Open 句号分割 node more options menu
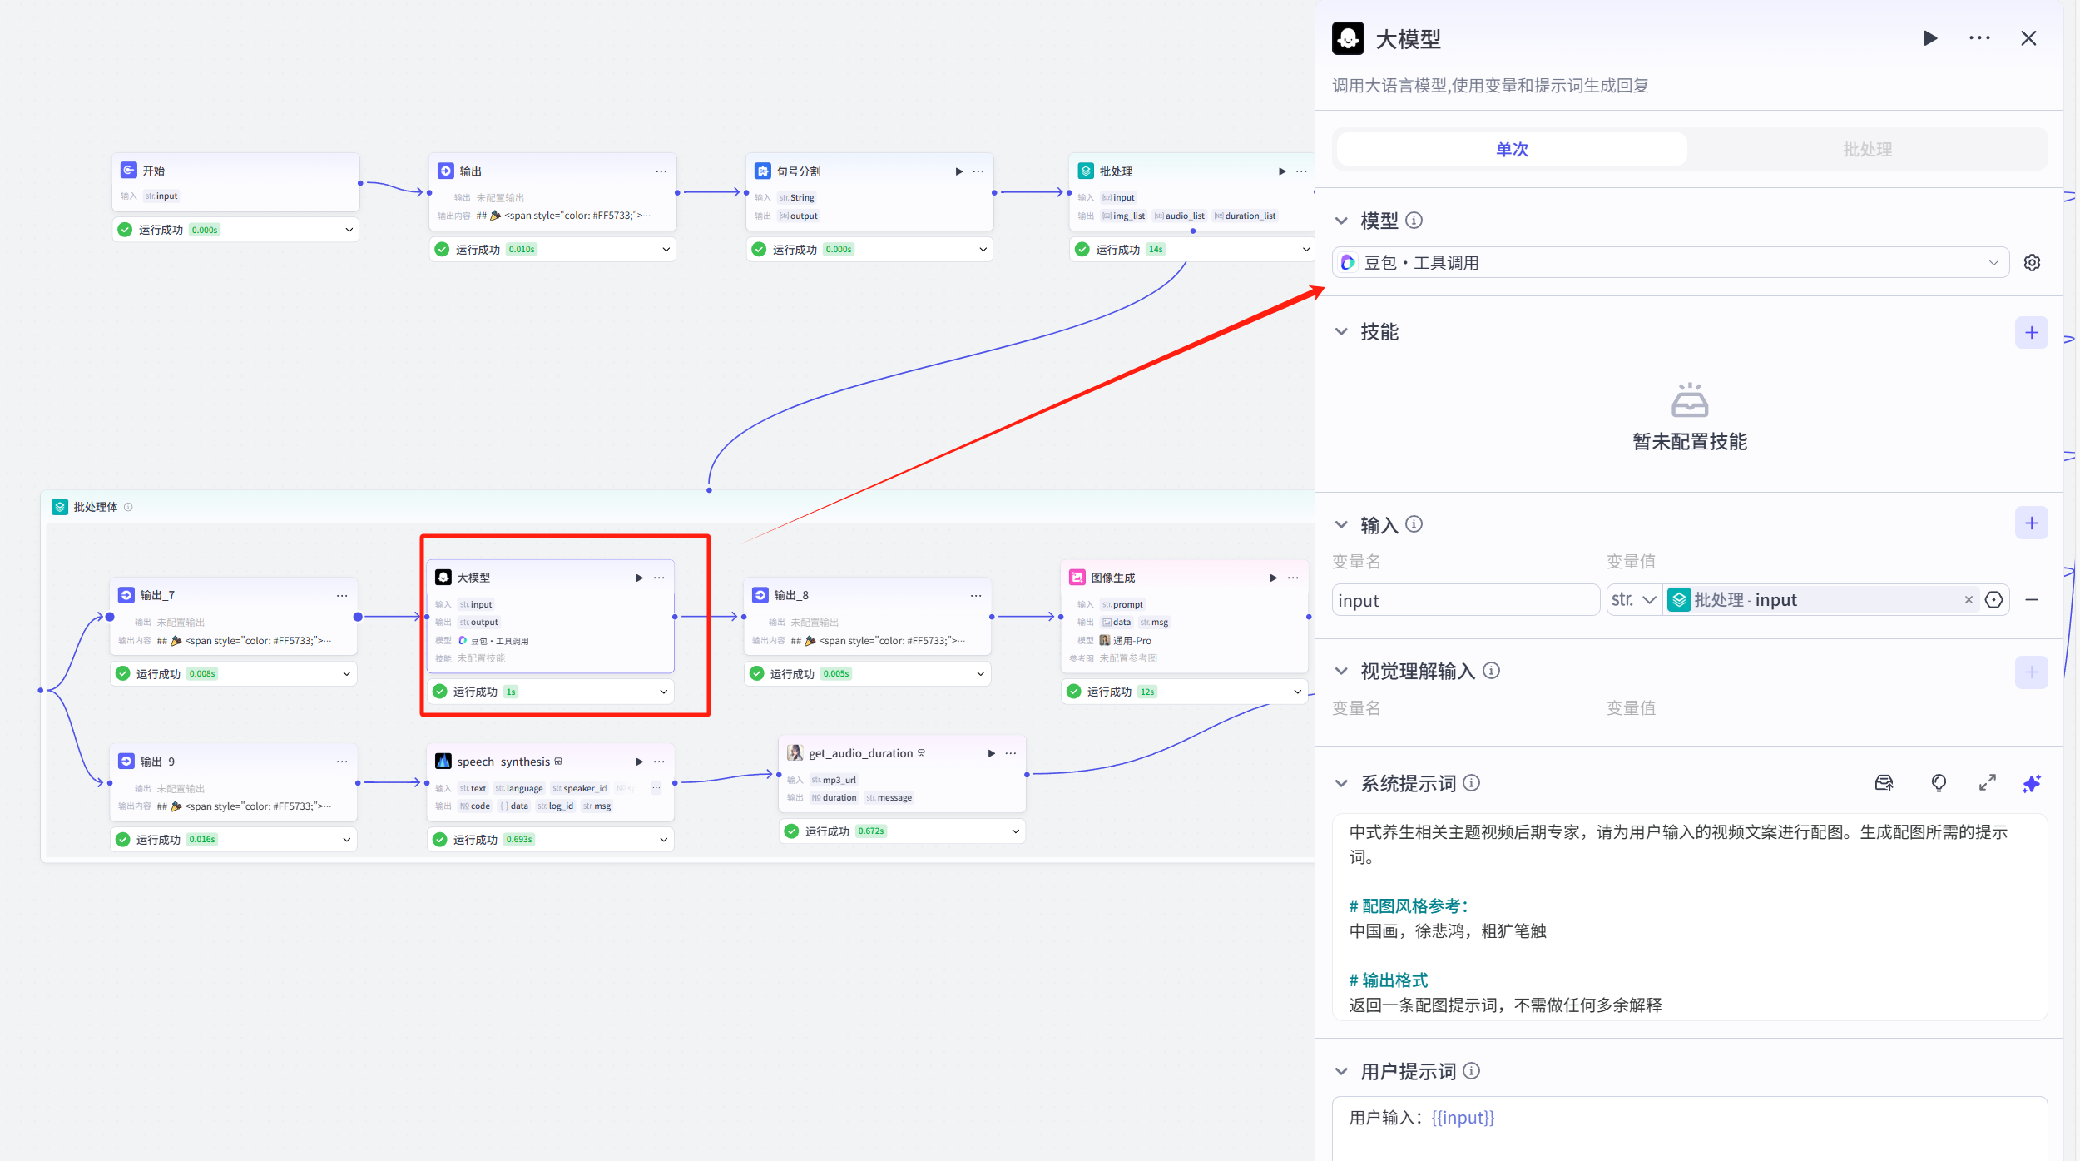2080x1161 pixels. (x=978, y=171)
